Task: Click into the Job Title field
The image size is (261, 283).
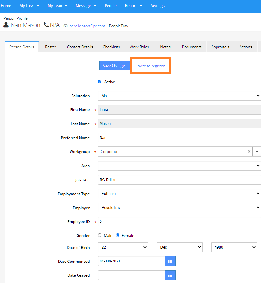Action: pos(179,180)
